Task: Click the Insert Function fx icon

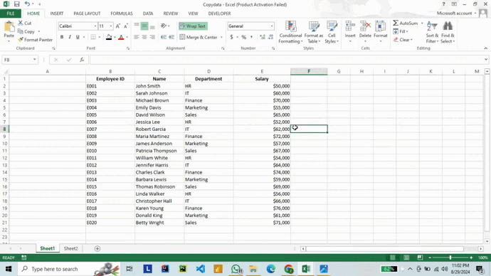Action: [82, 60]
